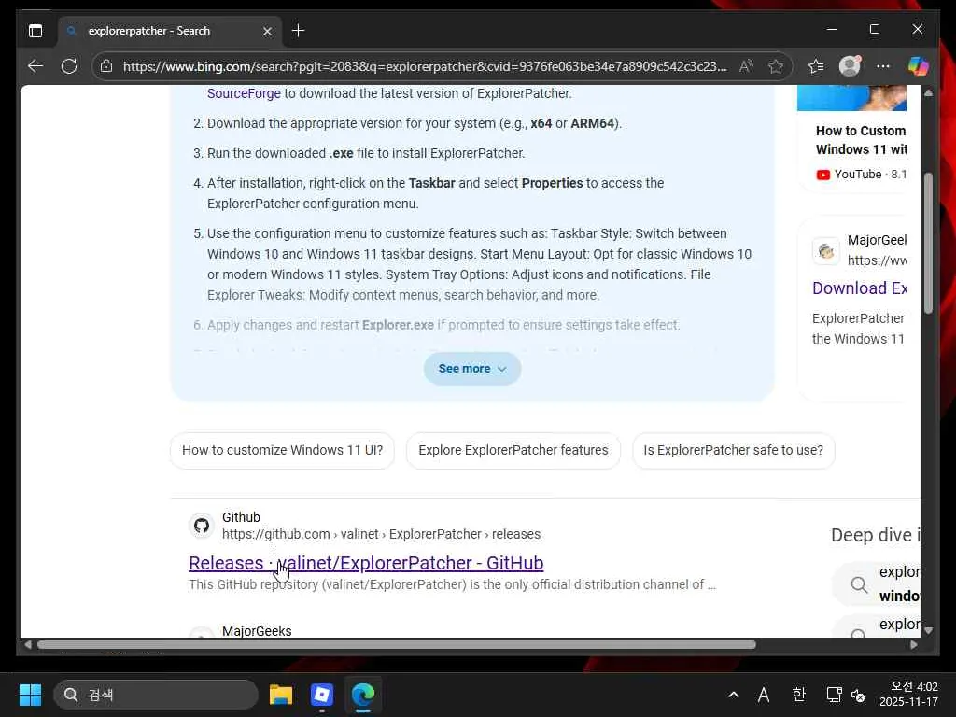Choose 'Explore ExplorerPatcher features' suggestion

click(513, 450)
